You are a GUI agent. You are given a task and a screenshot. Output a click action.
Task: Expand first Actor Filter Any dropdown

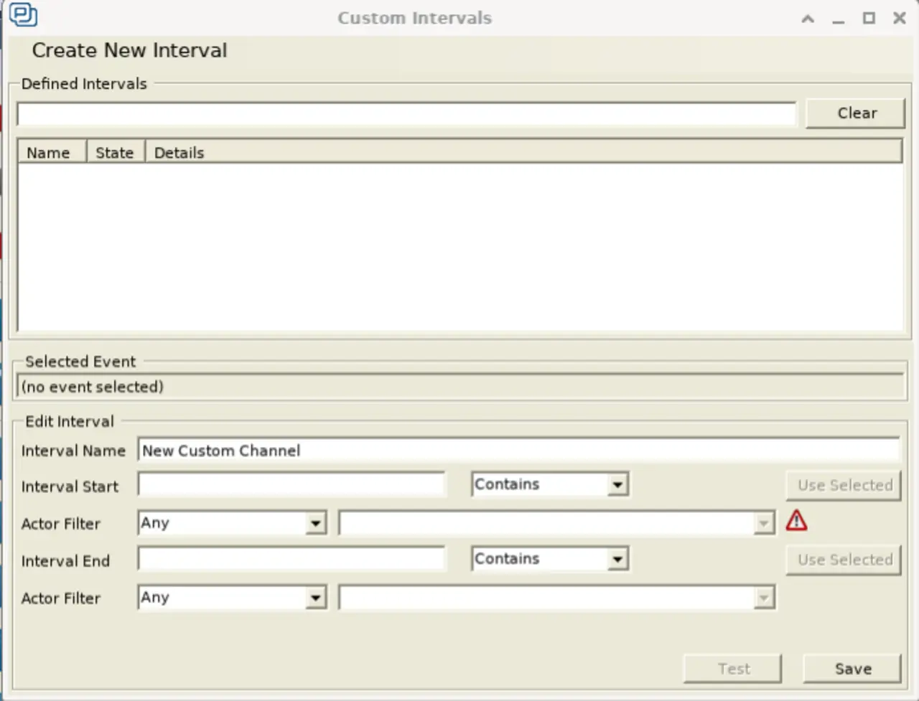point(315,524)
